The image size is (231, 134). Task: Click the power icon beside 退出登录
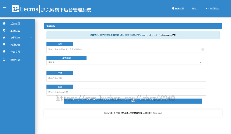pos(4,59)
